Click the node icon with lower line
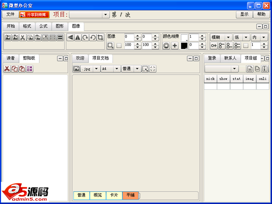 pos(229,46)
